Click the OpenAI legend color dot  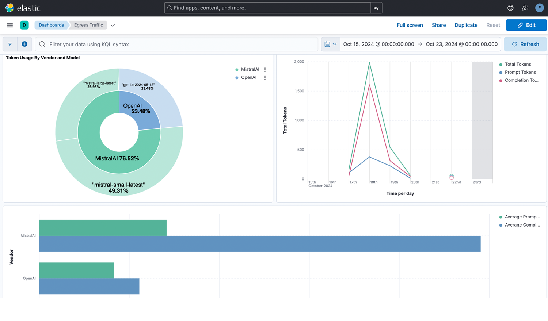pos(237,78)
